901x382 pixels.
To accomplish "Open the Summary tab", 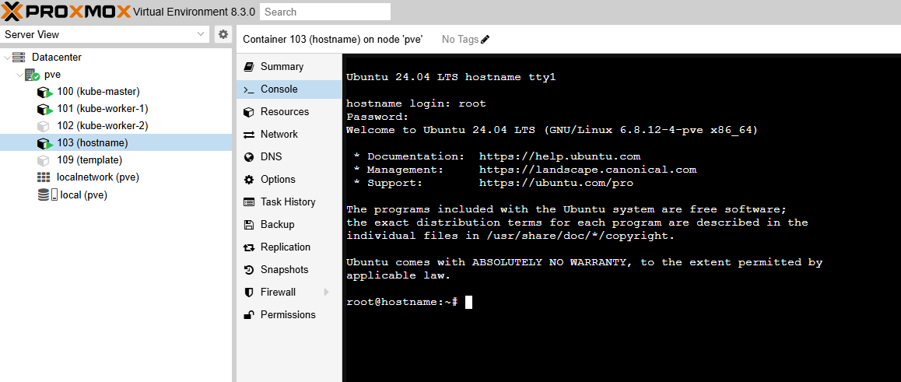I will pos(289,67).
